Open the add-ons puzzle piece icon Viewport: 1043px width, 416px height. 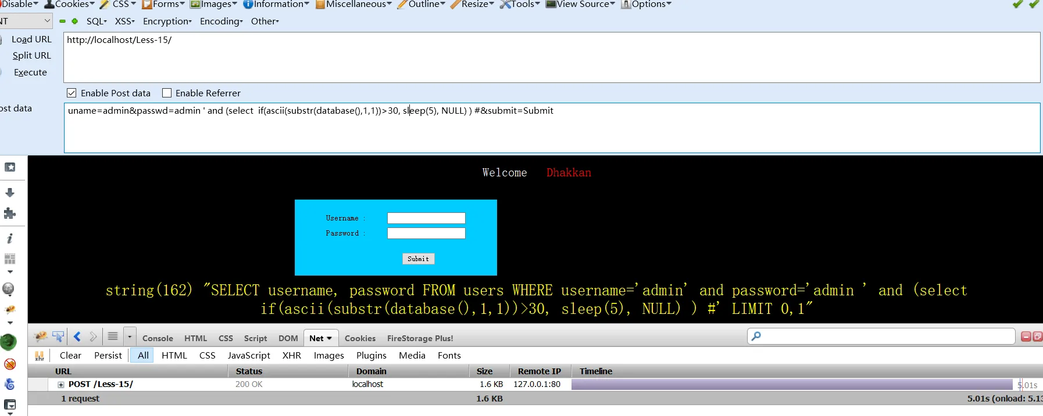pyautogui.click(x=10, y=214)
